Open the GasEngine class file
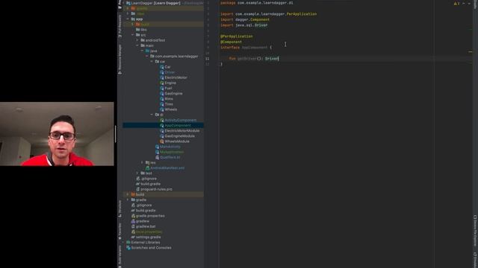This screenshot has width=478, height=268. (171, 93)
